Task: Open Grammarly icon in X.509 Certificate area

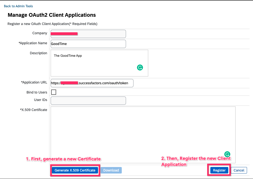Action: [227, 154]
